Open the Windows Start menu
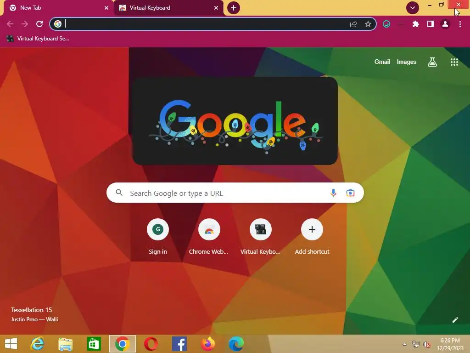This screenshot has width=470, height=353. (11, 344)
